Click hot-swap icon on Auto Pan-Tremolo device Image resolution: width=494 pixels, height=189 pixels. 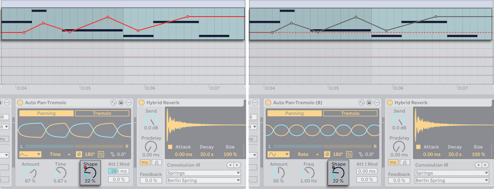tap(113, 102)
